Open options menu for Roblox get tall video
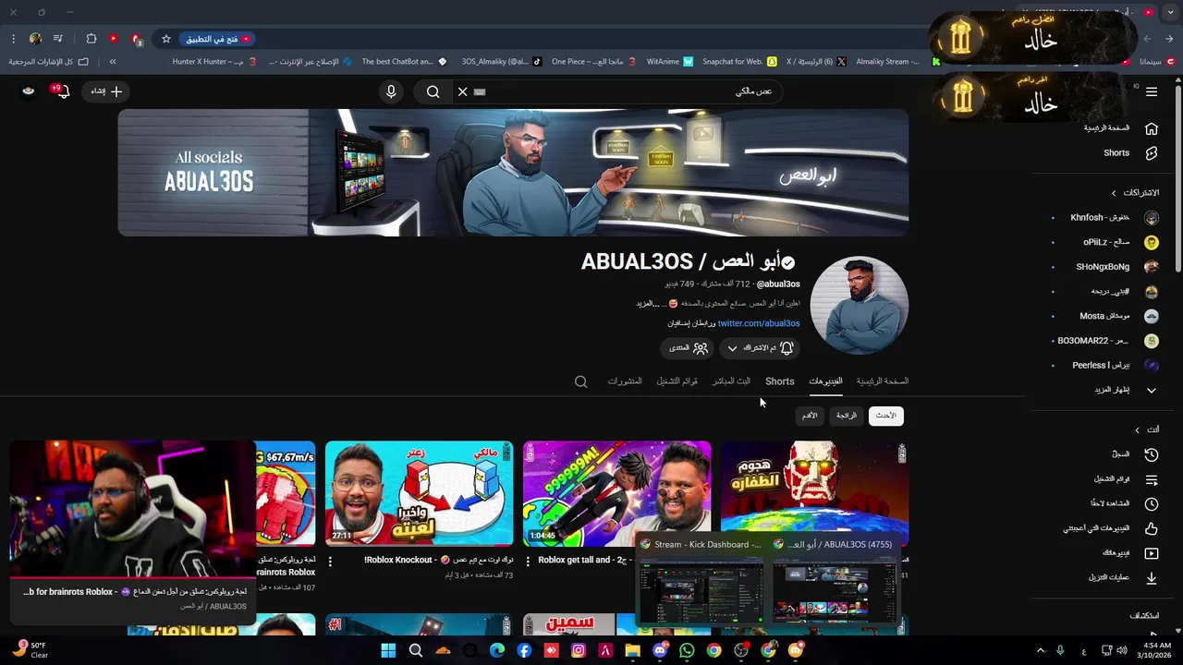The height and width of the screenshot is (665, 1183). 528,561
